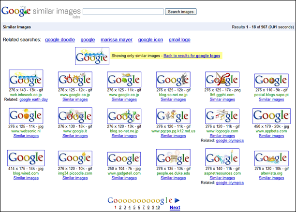Click Similar images under blog.wired.com
The height and width of the screenshot is (212, 296).
coord(26,178)
